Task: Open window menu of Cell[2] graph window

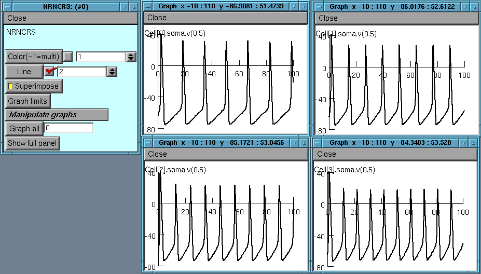Action: (x=148, y=143)
